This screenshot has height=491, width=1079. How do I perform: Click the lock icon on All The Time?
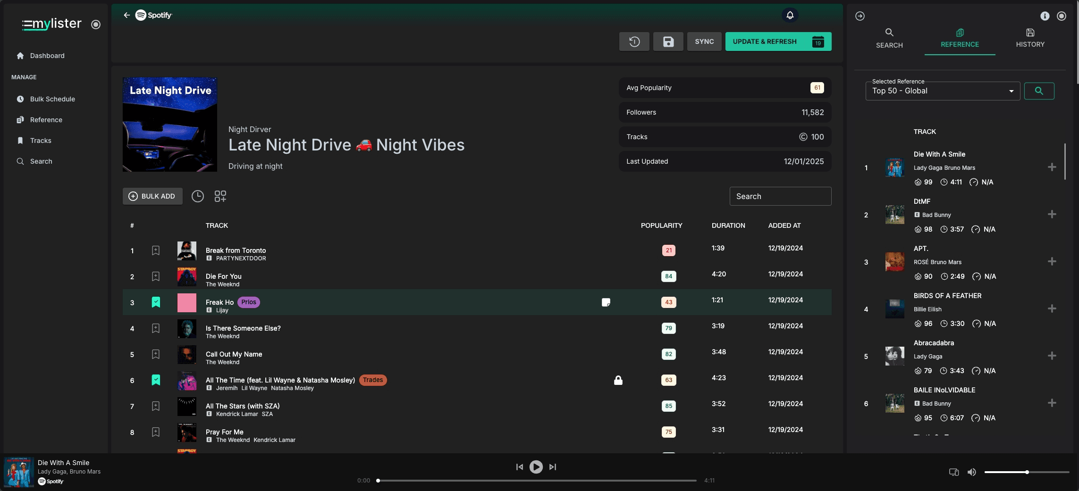(618, 380)
